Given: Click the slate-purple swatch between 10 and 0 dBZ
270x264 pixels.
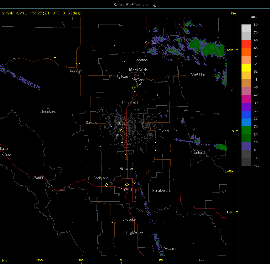Looking at the screenshot, I should coord(246,146).
